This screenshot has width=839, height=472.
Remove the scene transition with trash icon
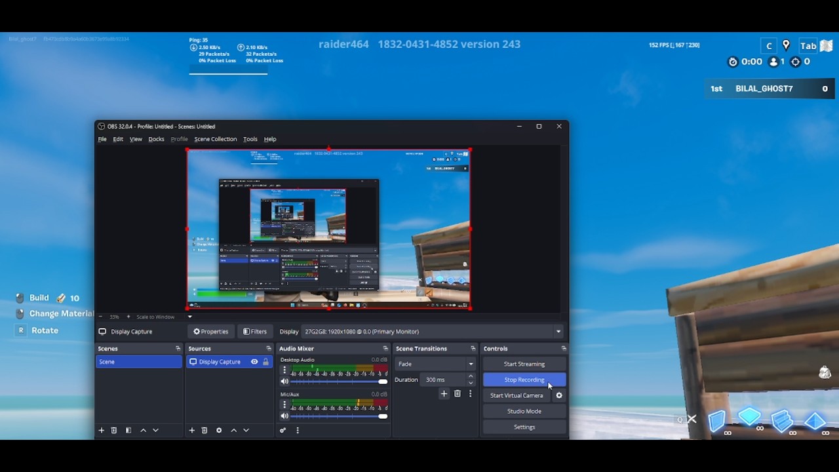click(x=458, y=393)
